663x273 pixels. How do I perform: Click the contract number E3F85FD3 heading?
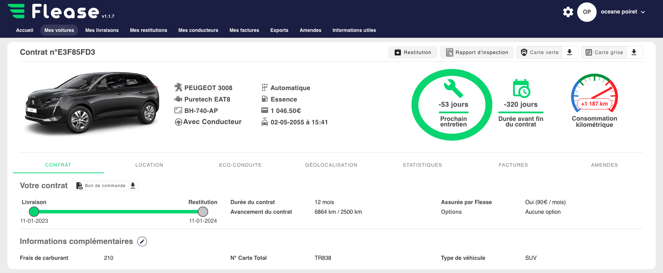(57, 52)
